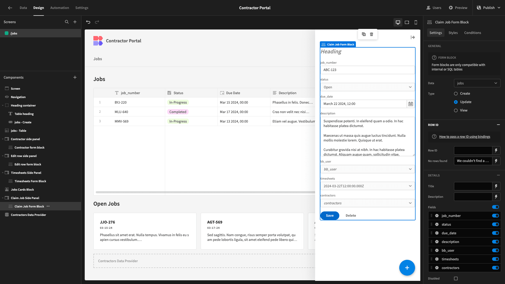Open job_number field settings gear
505x284 pixels.
pyautogui.click(x=437, y=216)
